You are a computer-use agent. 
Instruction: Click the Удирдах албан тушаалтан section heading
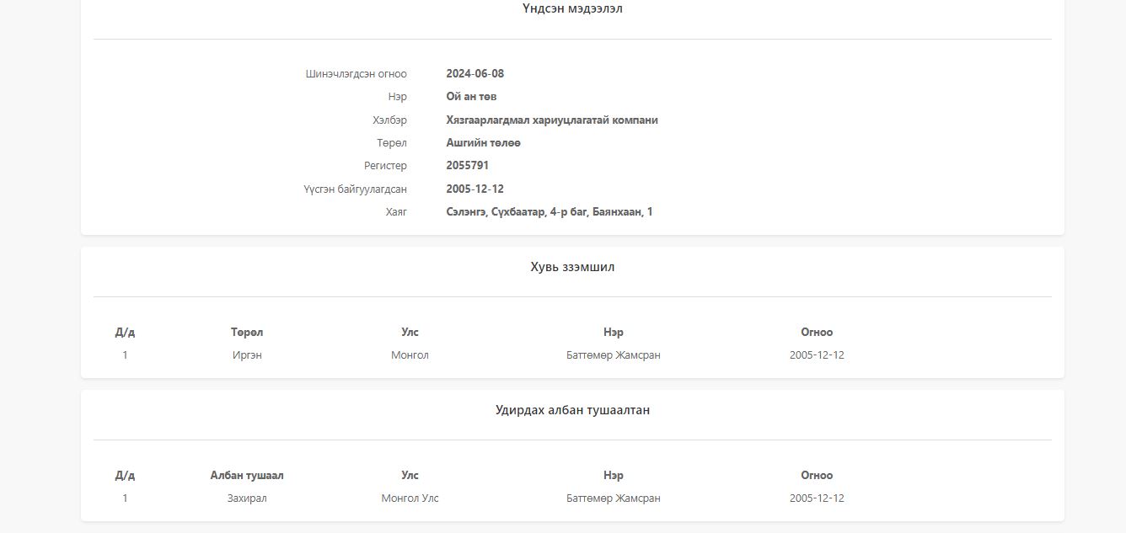coord(572,411)
